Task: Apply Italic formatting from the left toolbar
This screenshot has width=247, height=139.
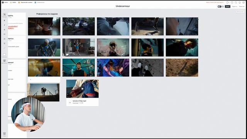Action: tap(4, 25)
